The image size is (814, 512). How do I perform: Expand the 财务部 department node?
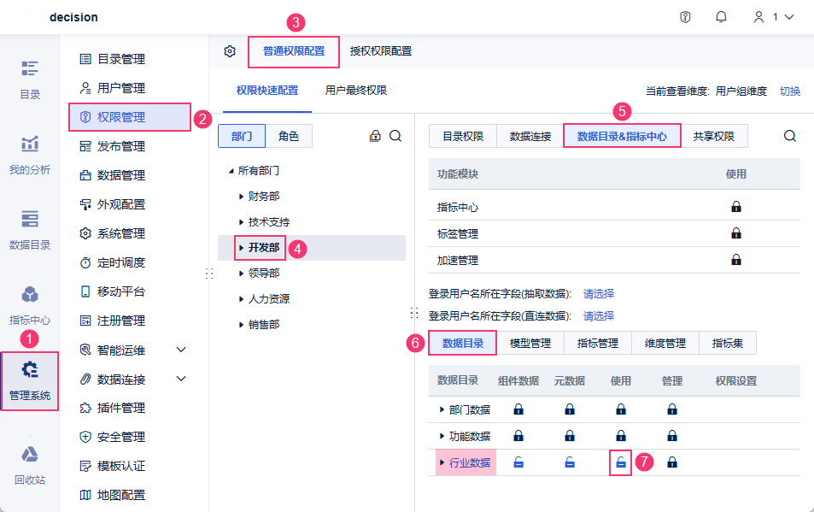(242, 197)
